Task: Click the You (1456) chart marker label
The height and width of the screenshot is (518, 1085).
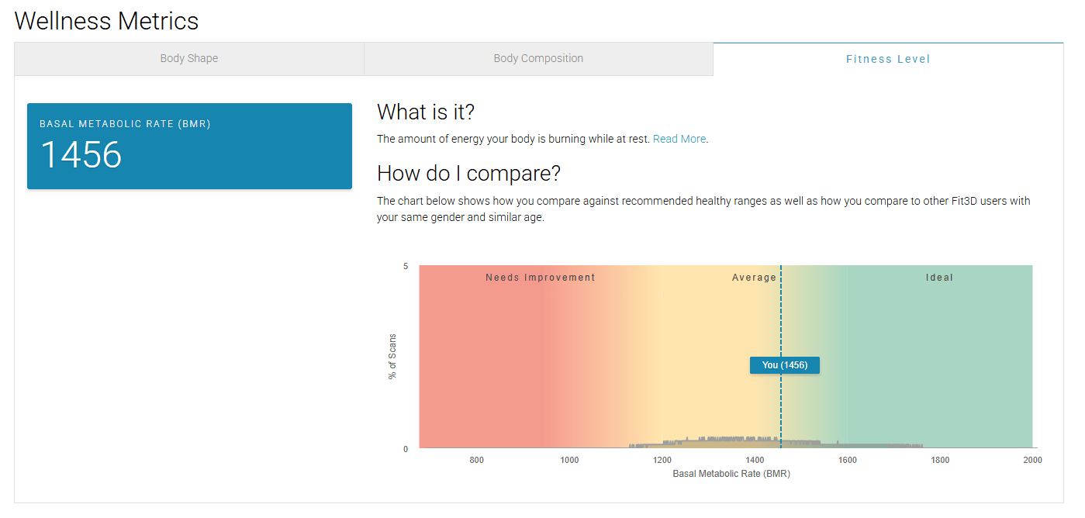Action: click(x=785, y=365)
